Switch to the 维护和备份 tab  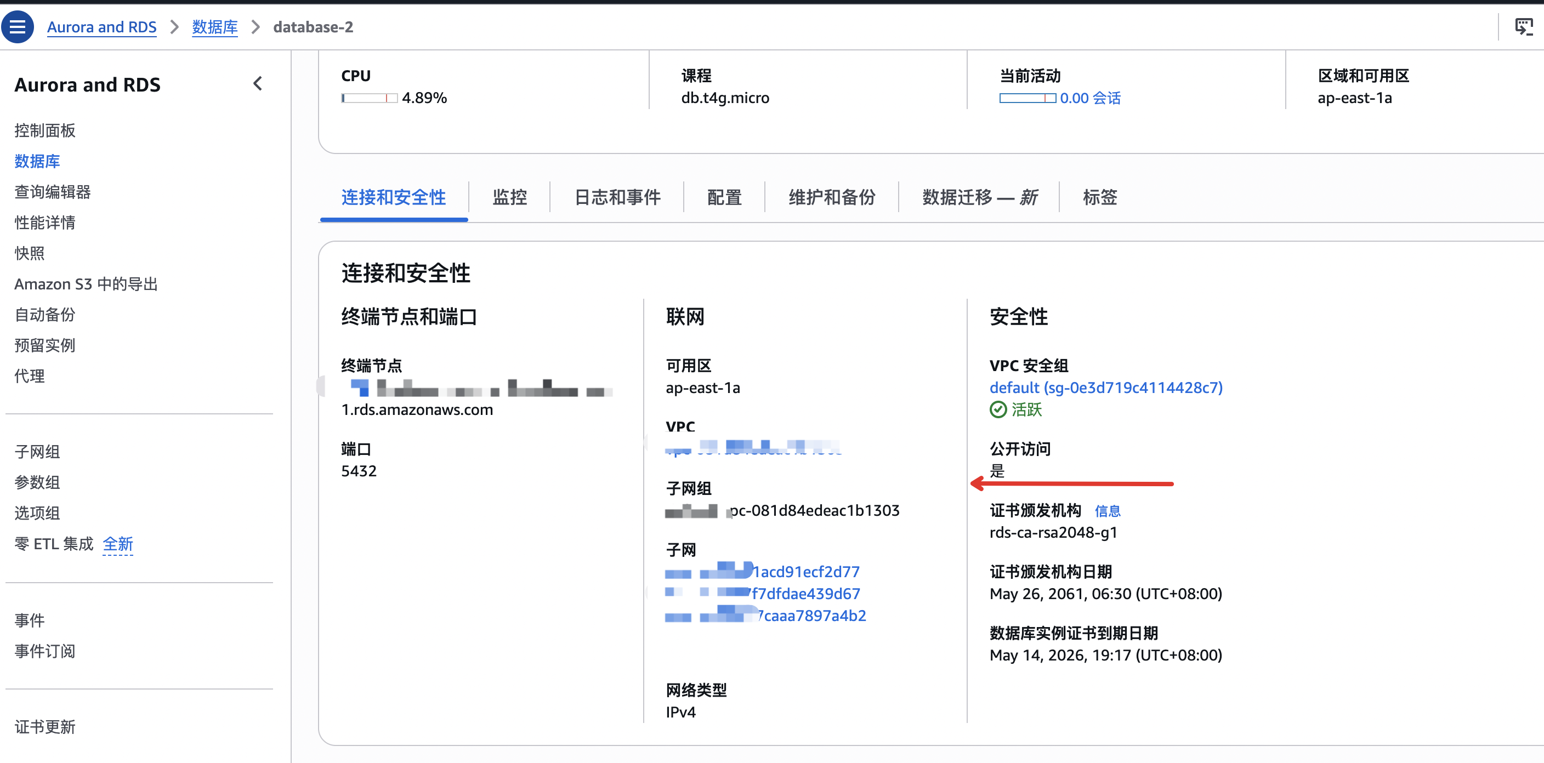(832, 197)
